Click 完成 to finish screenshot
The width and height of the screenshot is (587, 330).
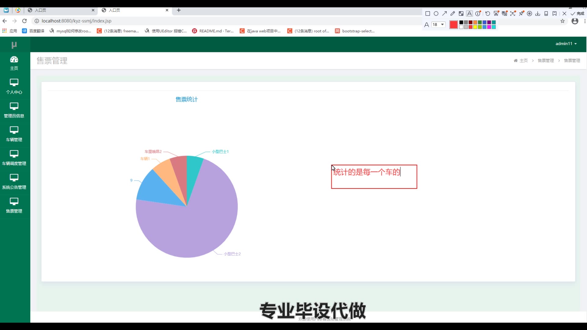[577, 13]
